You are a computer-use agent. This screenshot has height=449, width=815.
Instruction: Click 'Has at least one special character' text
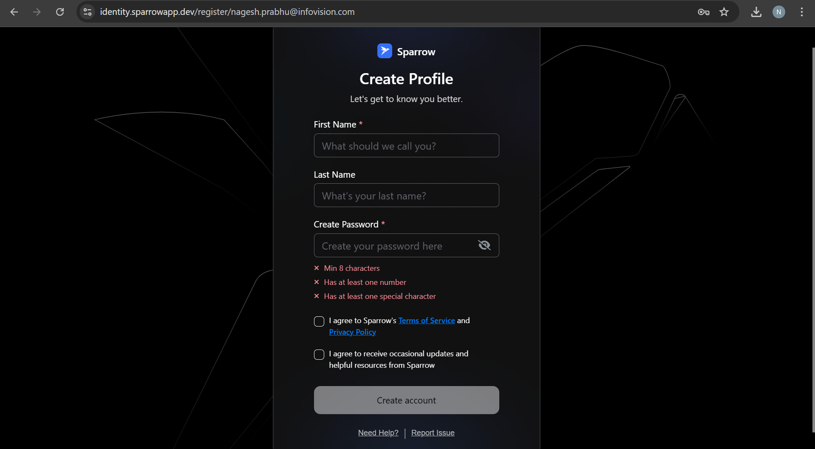pyautogui.click(x=380, y=296)
